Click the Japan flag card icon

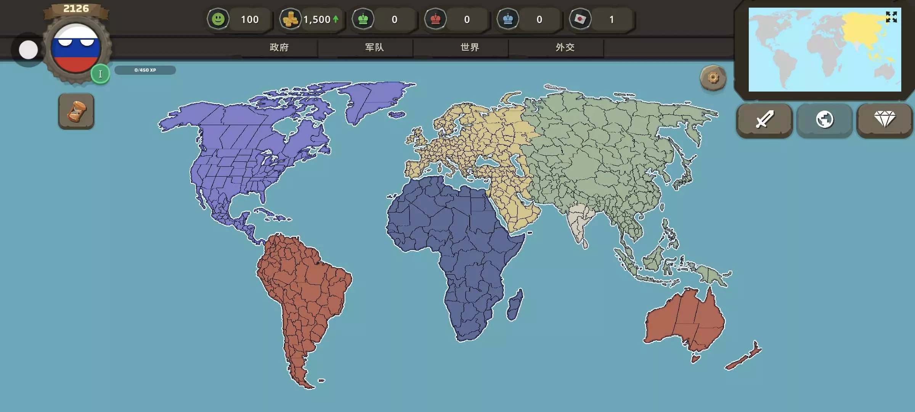[580, 19]
